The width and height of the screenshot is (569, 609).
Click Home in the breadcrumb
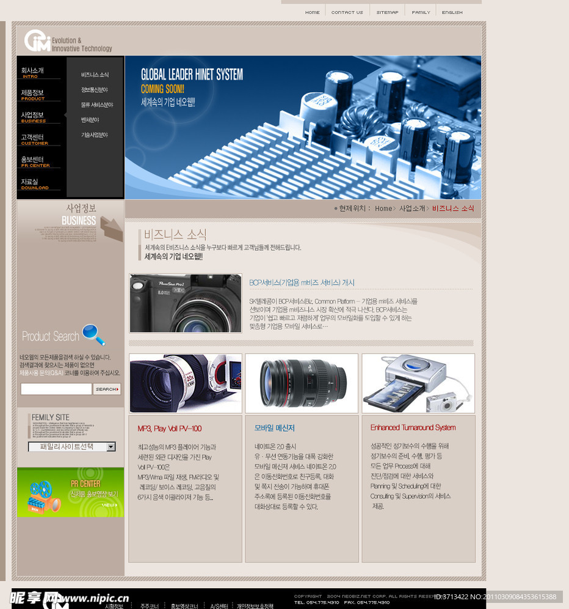[383, 209]
